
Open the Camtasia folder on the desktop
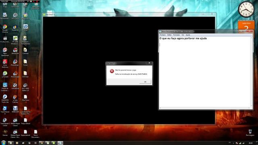pos(25,51)
